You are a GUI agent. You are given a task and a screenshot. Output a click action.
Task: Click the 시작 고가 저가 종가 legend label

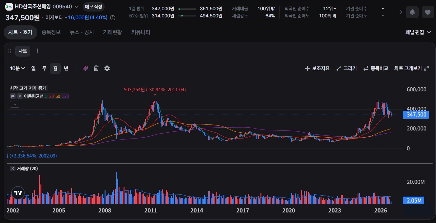(x=28, y=88)
